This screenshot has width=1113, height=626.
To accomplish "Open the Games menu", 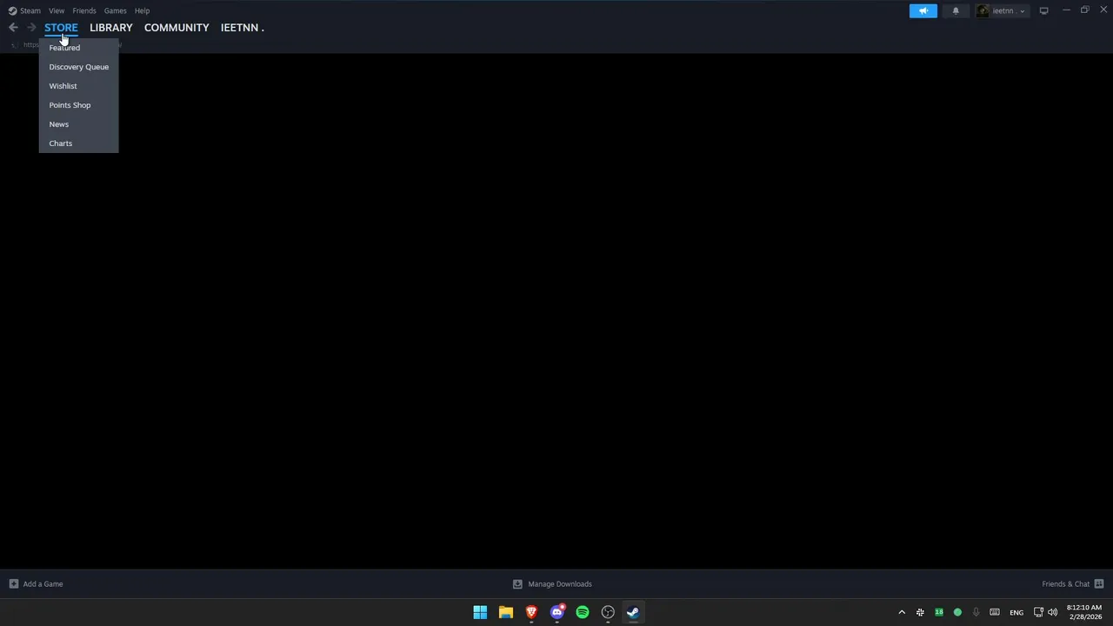I will pos(116,10).
